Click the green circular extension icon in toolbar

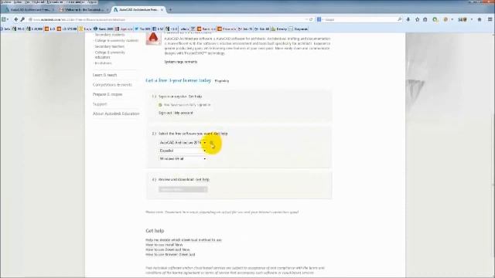click(x=435, y=19)
